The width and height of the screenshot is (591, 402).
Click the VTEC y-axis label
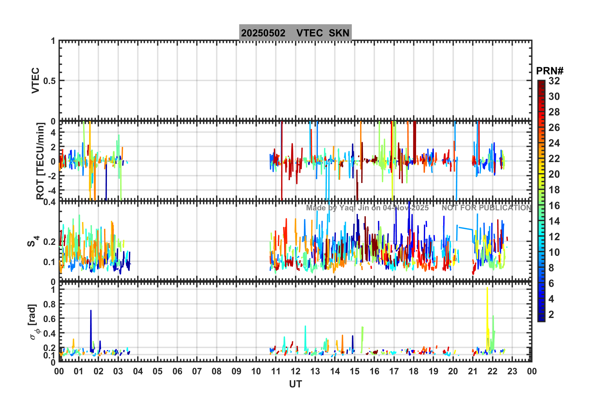point(35,80)
